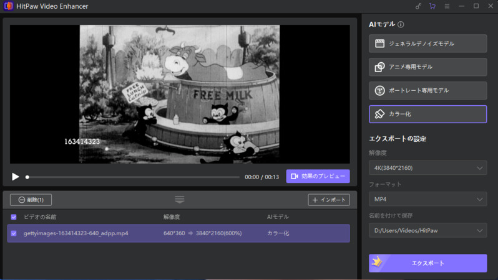This screenshot has width=498, height=280.
Task: Click the video preview frame
Action: click(x=180, y=94)
